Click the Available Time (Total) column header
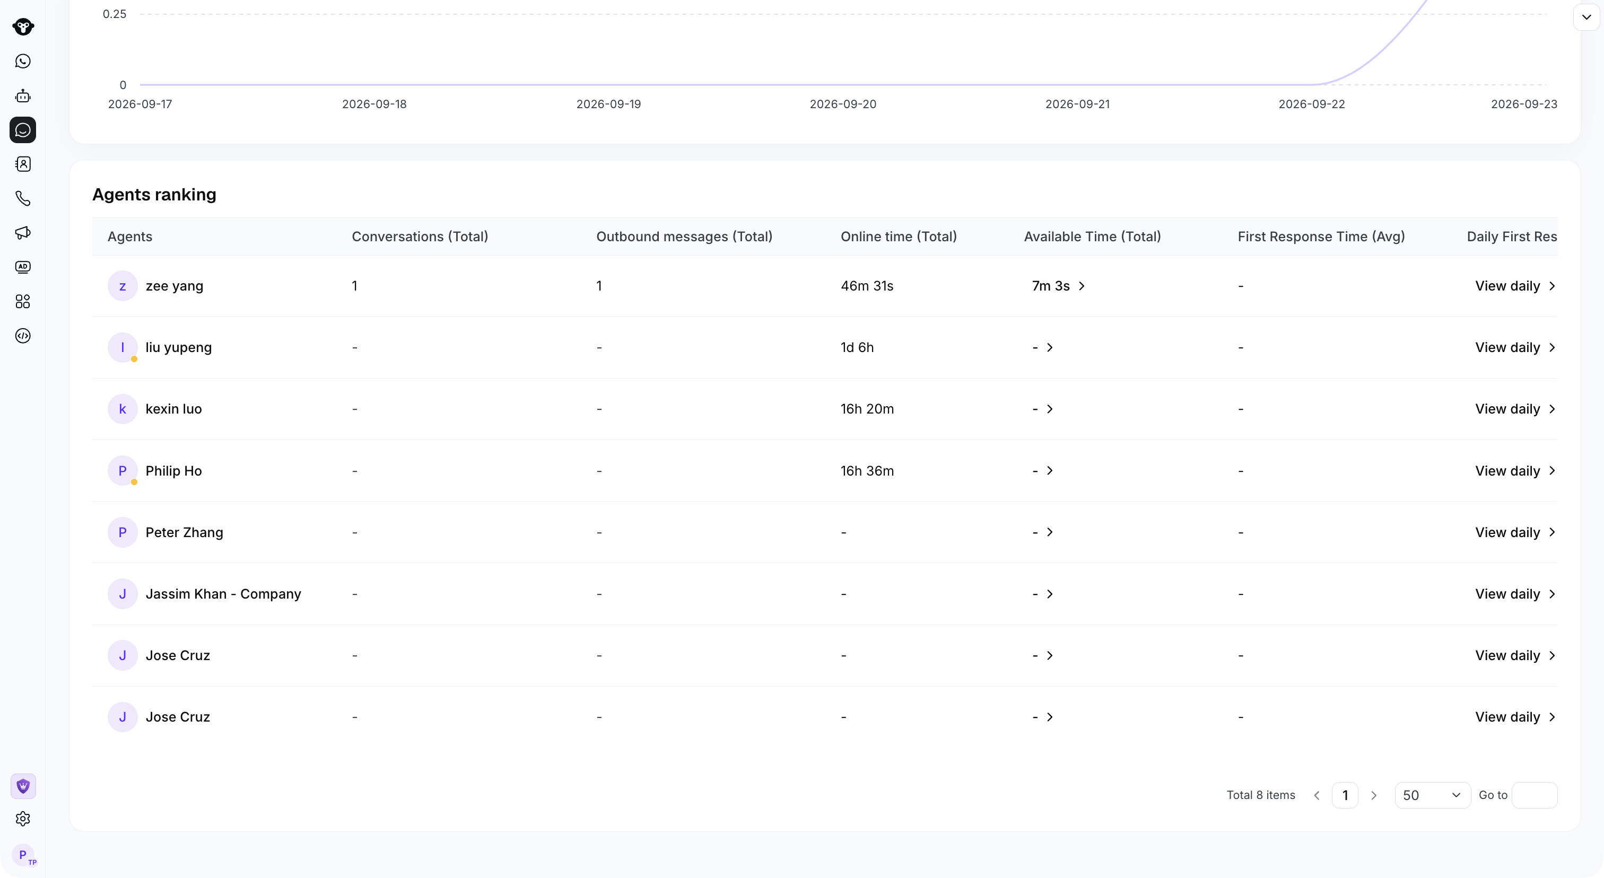The width and height of the screenshot is (1604, 878). click(1092, 236)
